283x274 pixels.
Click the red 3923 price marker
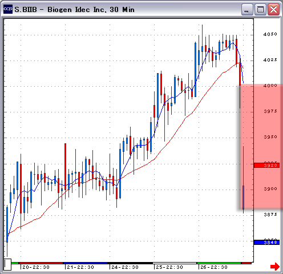266,165
